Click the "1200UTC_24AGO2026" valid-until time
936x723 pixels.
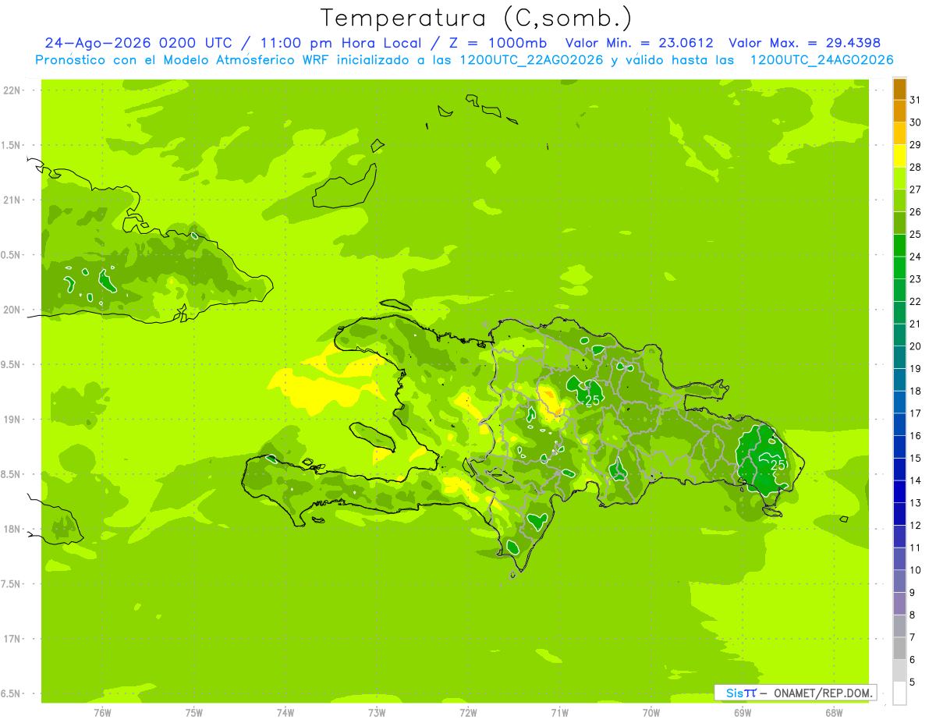tap(821, 60)
